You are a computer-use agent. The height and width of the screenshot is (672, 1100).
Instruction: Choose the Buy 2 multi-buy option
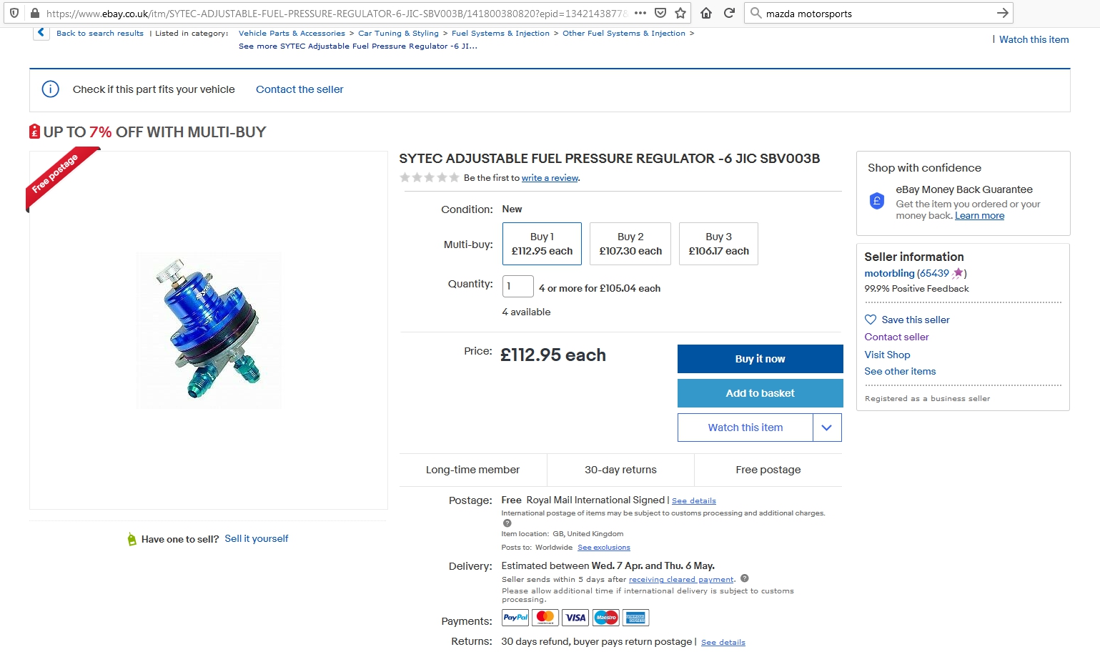click(x=630, y=244)
